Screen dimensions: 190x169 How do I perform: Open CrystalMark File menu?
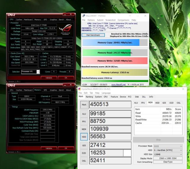80,93
